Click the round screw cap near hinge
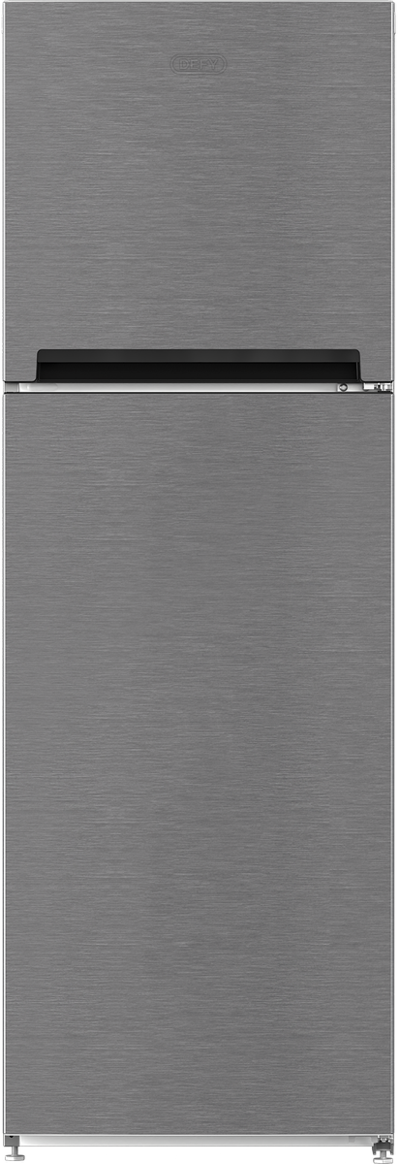The width and height of the screenshot is (400, 1164). pyautogui.click(x=342, y=387)
